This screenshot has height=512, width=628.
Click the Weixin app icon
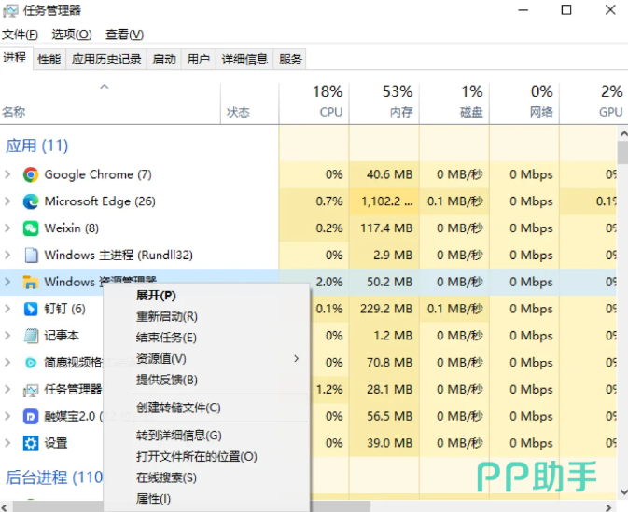31,228
